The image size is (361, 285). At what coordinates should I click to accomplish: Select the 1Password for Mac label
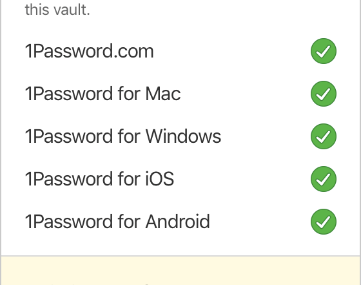click(x=102, y=94)
